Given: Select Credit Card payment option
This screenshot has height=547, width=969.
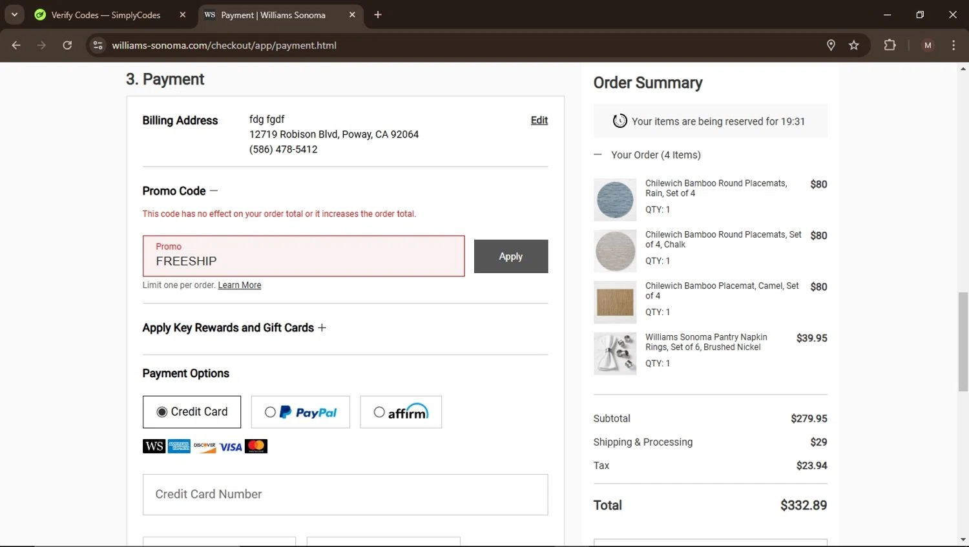Looking at the screenshot, I should point(192,412).
